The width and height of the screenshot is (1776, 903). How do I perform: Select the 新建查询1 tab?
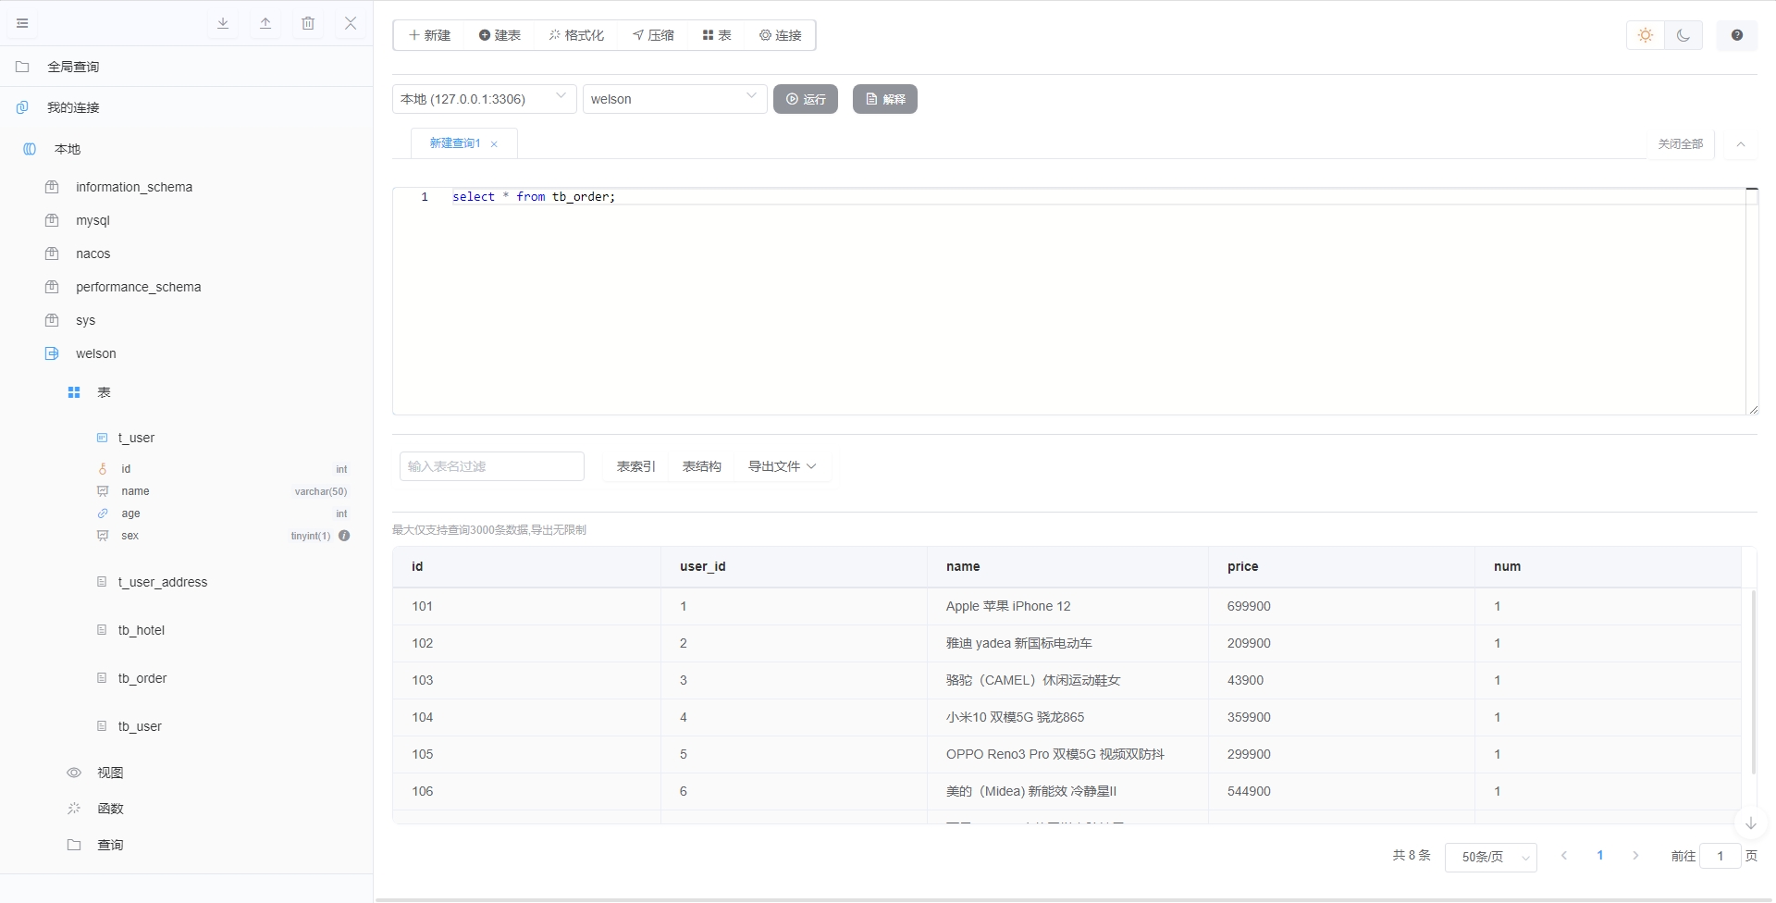pyautogui.click(x=455, y=143)
